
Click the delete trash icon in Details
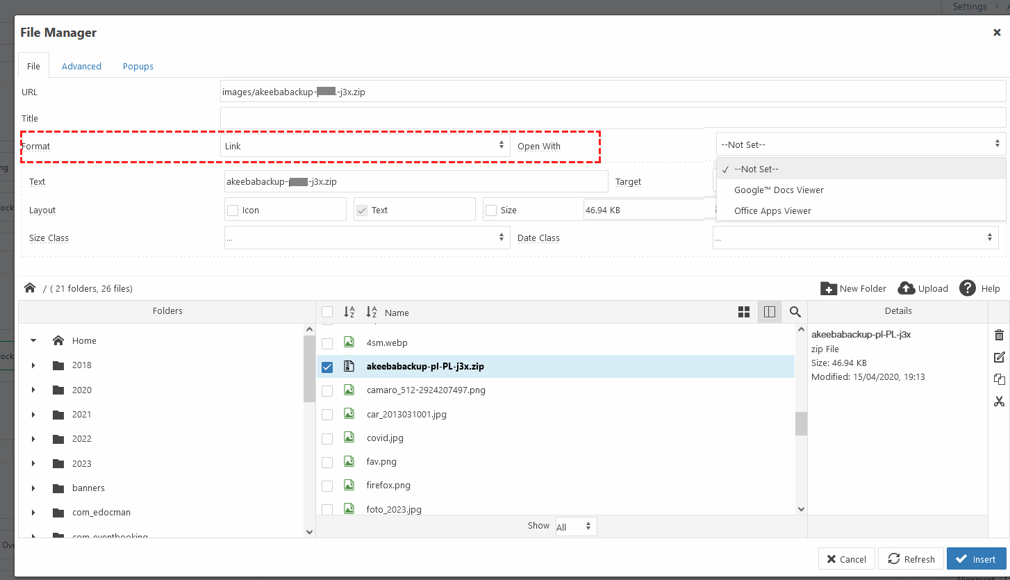click(999, 335)
